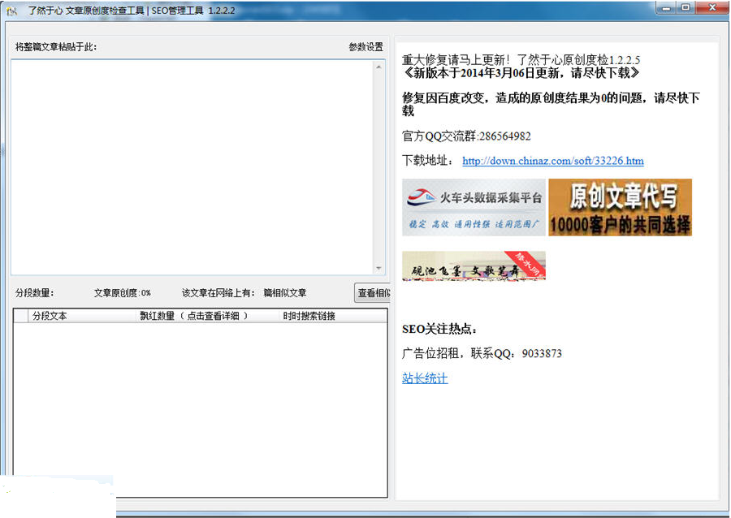This screenshot has width=731, height=518.
Task: Click the 火车头数据采集平台 banner
Action: pyautogui.click(x=474, y=207)
